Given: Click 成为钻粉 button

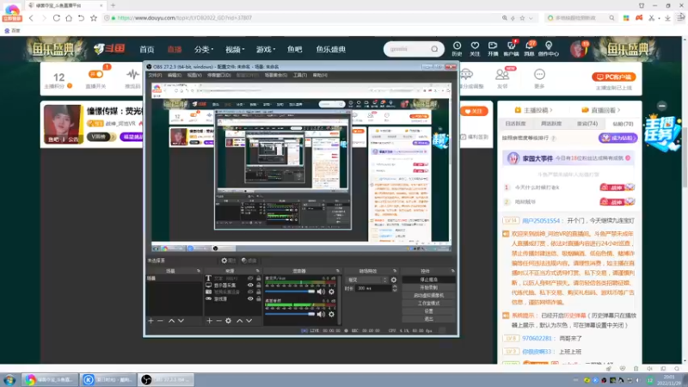Looking at the screenshot, I should (617, 138).
